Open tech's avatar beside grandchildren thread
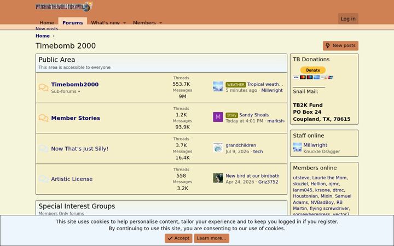Image resolution: width=394 pixels, height=246 pixels. pyautogui.click(x=218, y=148)
